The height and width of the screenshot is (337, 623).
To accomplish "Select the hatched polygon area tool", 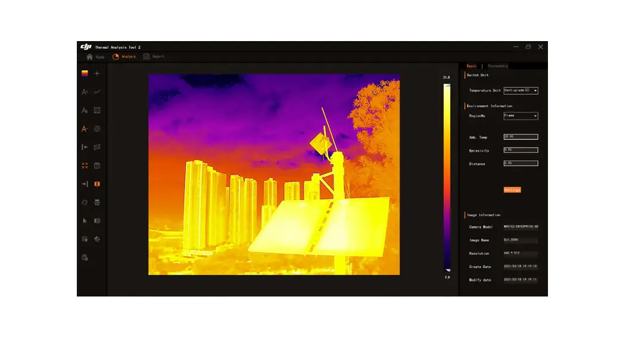I will click(97, 147).
